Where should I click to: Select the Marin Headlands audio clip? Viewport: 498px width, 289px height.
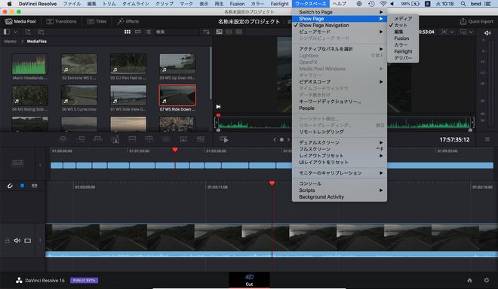coord(30,64)
